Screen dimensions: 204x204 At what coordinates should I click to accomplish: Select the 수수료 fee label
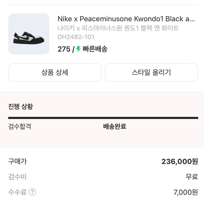(x=17, y=192)
